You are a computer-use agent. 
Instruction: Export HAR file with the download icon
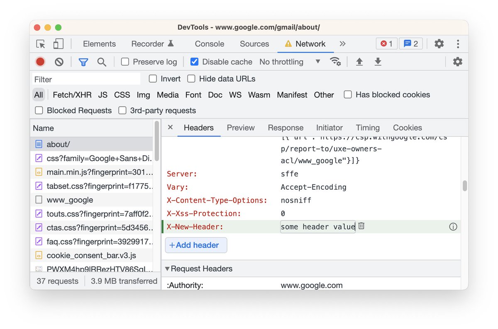(378, 61)
